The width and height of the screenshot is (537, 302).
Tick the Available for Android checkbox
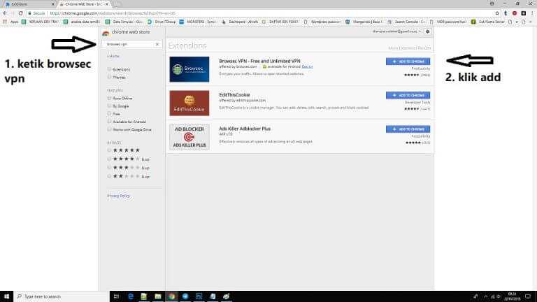pyautogui.click(x=110, y=120)
